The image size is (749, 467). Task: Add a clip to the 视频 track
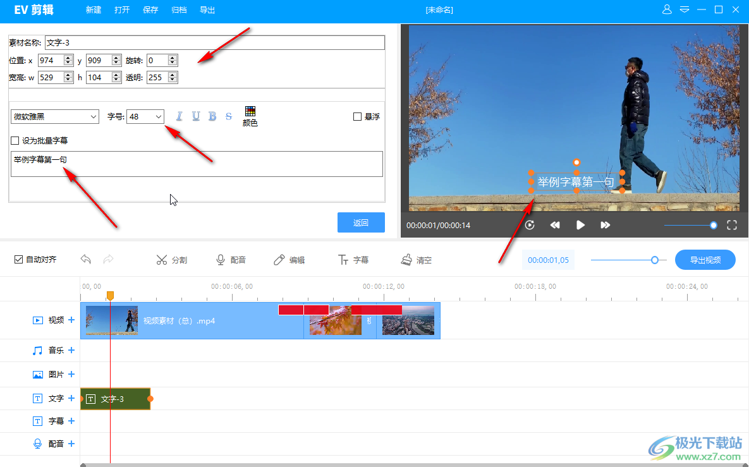coord(71,320)
